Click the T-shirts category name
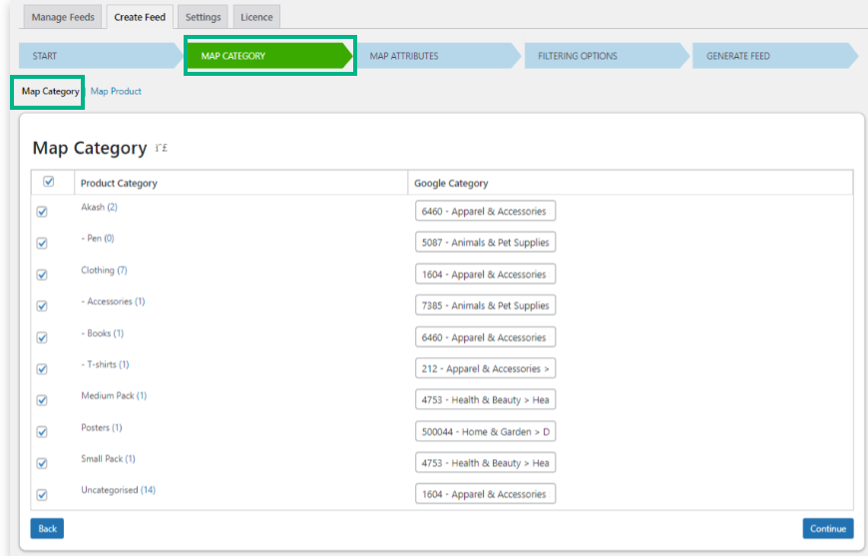The height and width of the screenshot is (557, 868). tap(102, 365)
